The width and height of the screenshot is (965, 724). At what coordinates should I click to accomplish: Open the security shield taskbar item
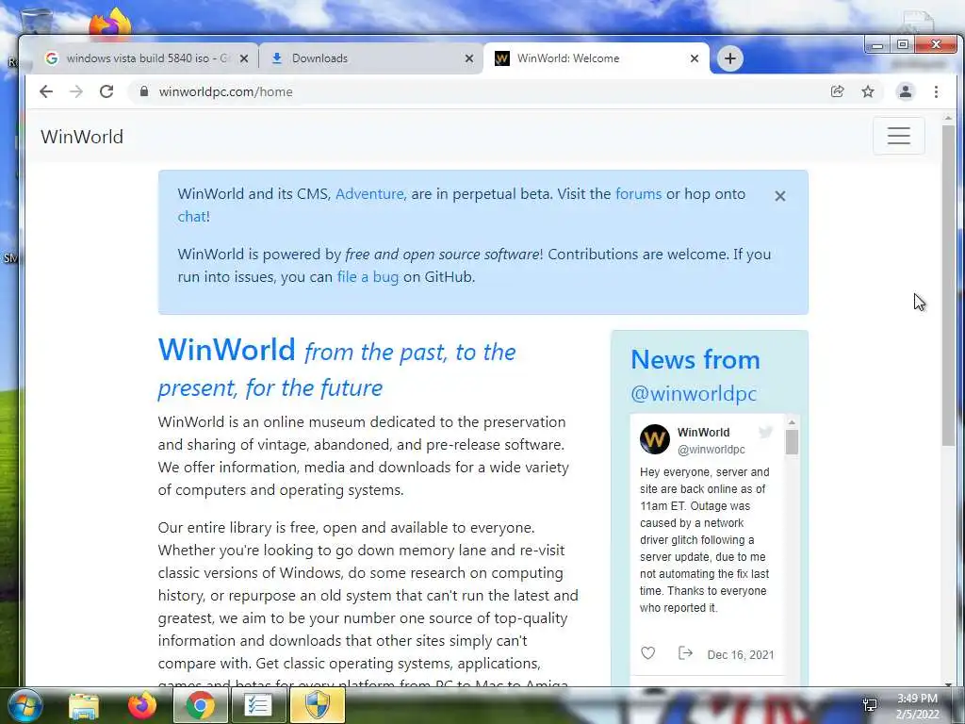(x=317, y=705)
